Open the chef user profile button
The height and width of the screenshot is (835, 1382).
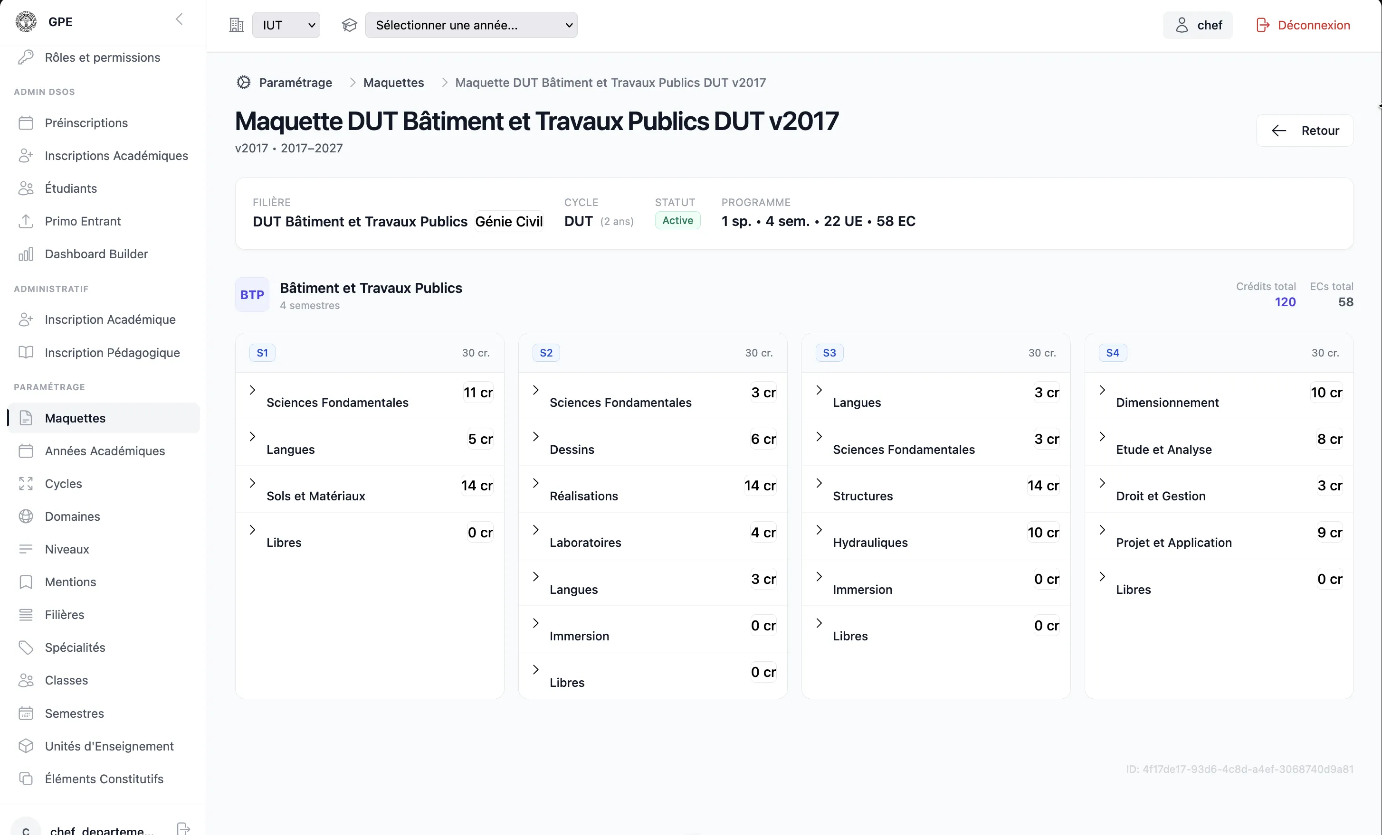1198,25
